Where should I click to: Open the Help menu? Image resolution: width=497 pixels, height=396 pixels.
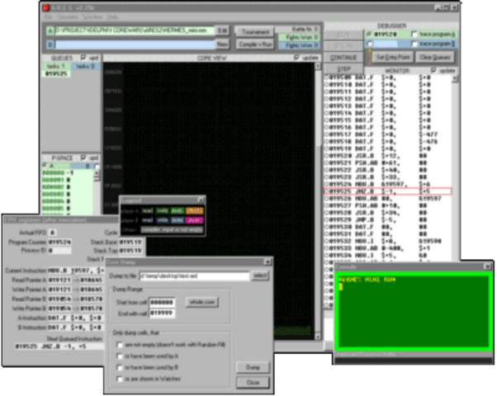112,16
